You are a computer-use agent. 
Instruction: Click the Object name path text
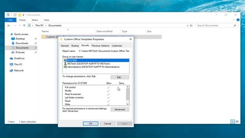coord(104,51)
